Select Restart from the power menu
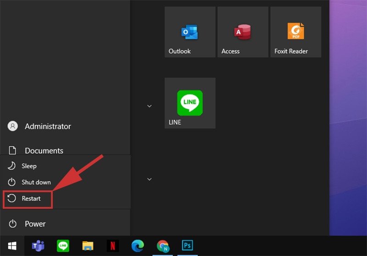This screenshot has height=256, width=367. [31, 199]
